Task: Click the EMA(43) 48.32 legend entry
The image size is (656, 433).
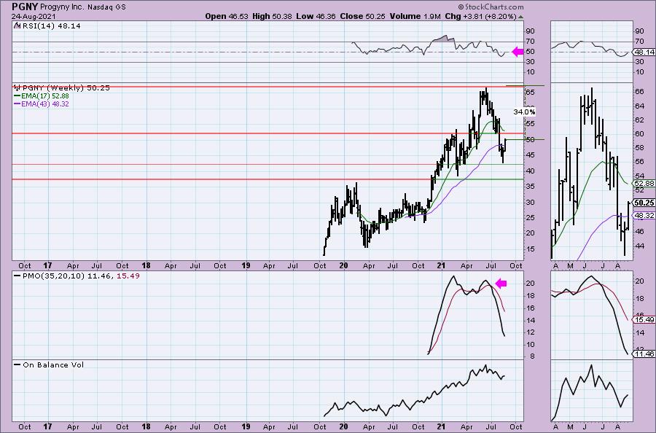Action: pos(42,104)
